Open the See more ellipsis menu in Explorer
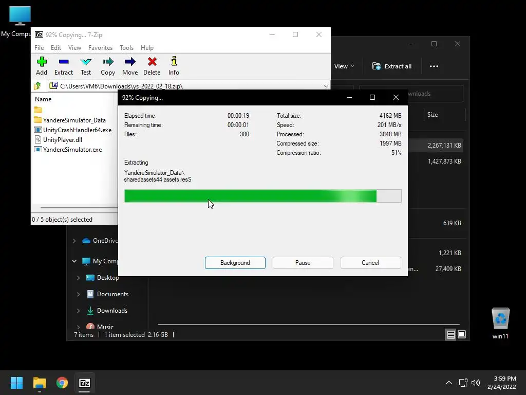526x395 pixels. [x=434, y=66]
